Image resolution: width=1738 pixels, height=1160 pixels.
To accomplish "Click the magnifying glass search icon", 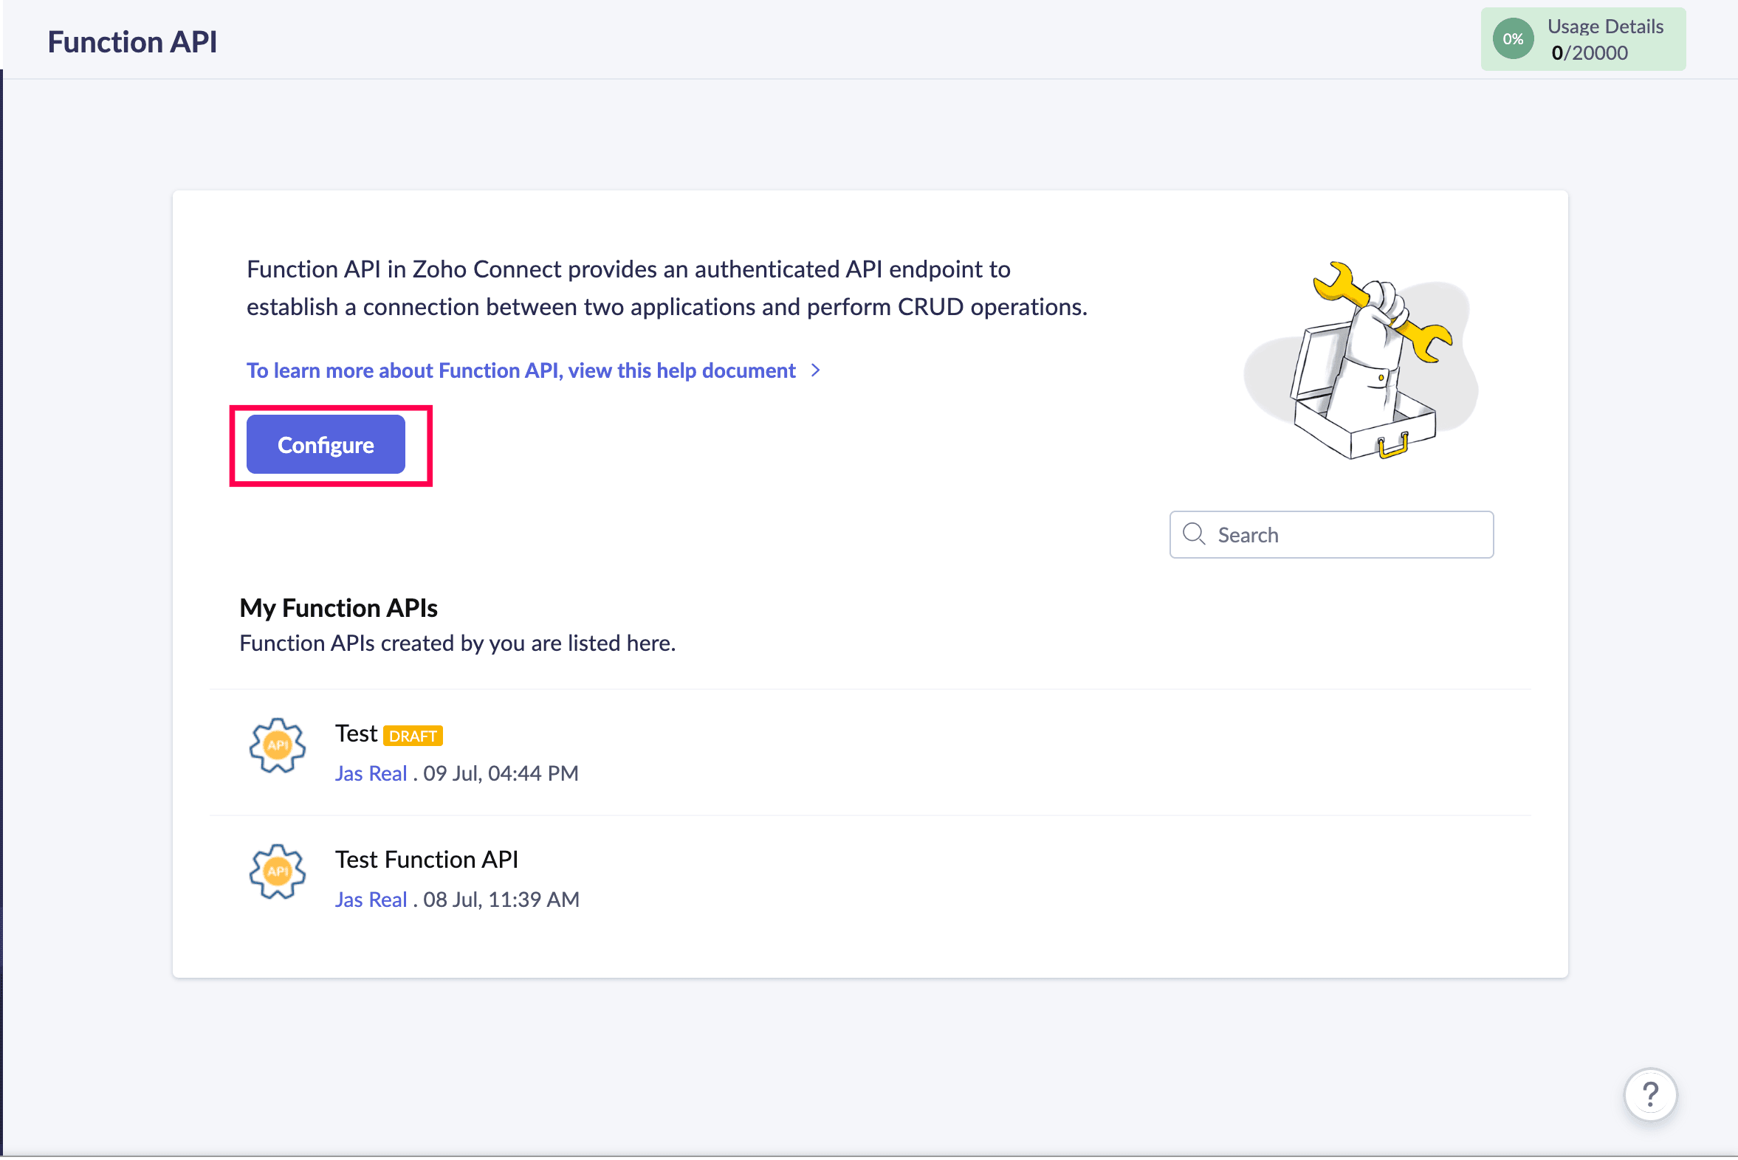I will pos(1194,534).
